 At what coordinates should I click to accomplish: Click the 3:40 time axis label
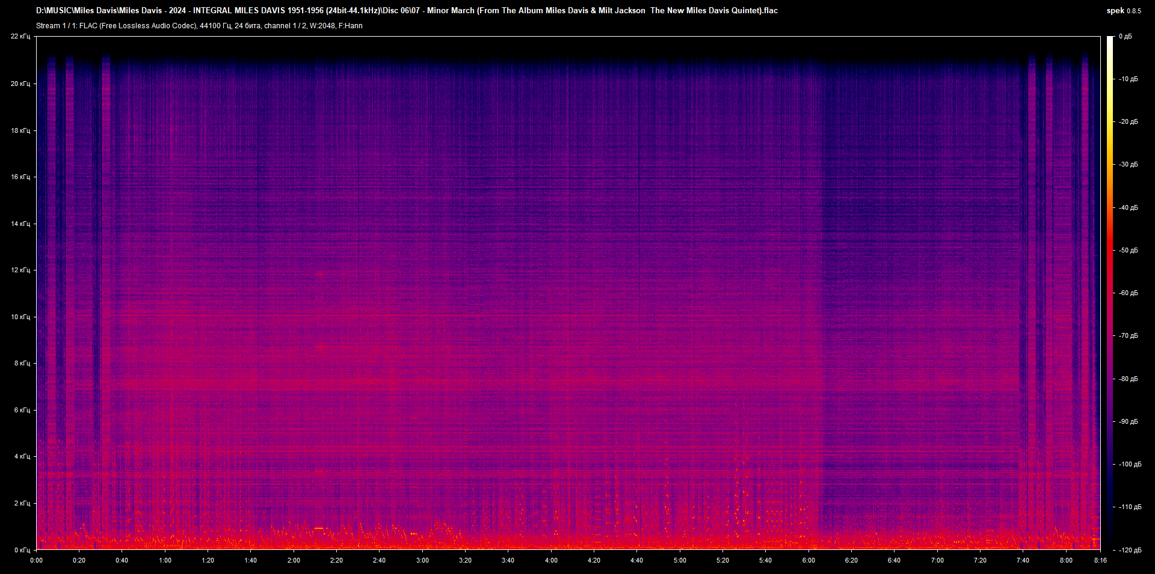508,560
